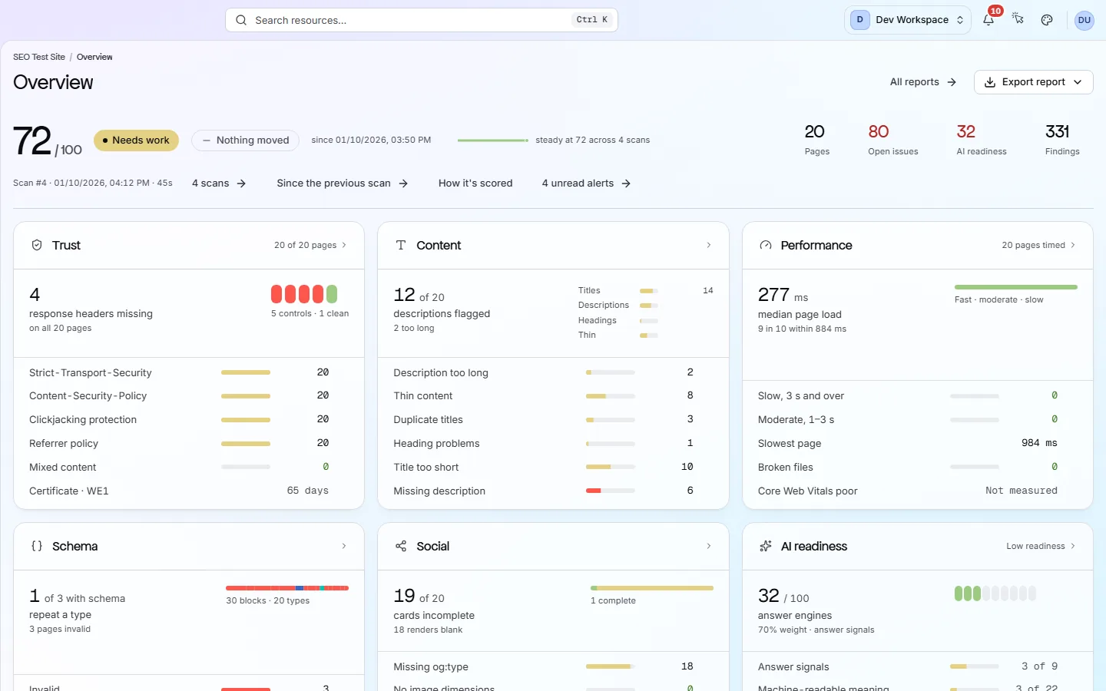Click the 331 Findings stat
The image size is (1106, 691).
click(1062, 139)
